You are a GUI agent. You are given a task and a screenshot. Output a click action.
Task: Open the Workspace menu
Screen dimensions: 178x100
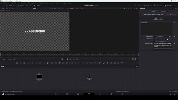click(x=64, y=3)
